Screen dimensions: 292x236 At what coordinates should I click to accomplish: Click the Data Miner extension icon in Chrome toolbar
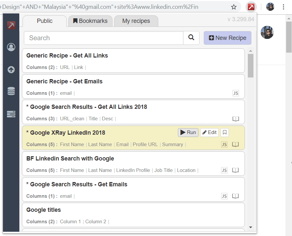tap(251, 7)
